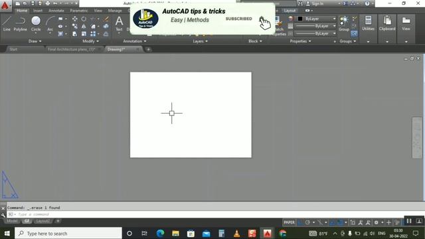Click the Explode tool icon

pos(106,27)
